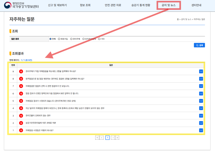This screenshot has width=215, height=154.
Task: Click the 국가승강기정보센터 logo emblem
Action: (x=8, y=5)
